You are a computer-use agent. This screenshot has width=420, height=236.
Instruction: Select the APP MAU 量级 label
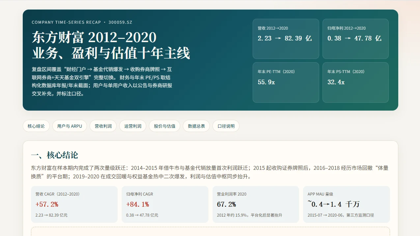pyautogui.click(x=320, y=194)
